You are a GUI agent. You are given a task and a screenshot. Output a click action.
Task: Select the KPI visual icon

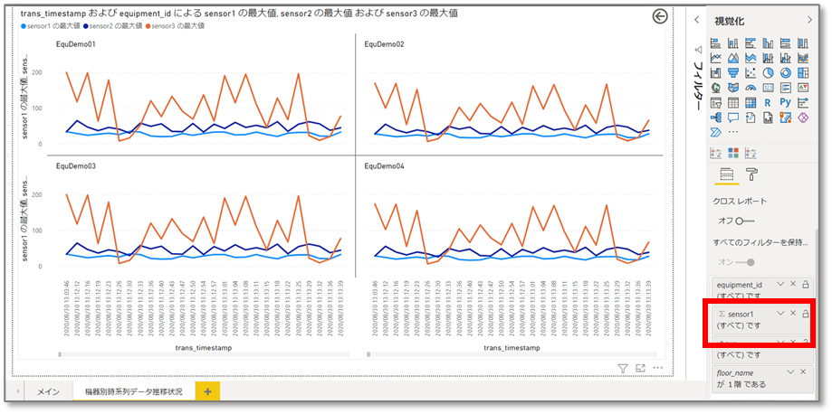coord(803,88)
